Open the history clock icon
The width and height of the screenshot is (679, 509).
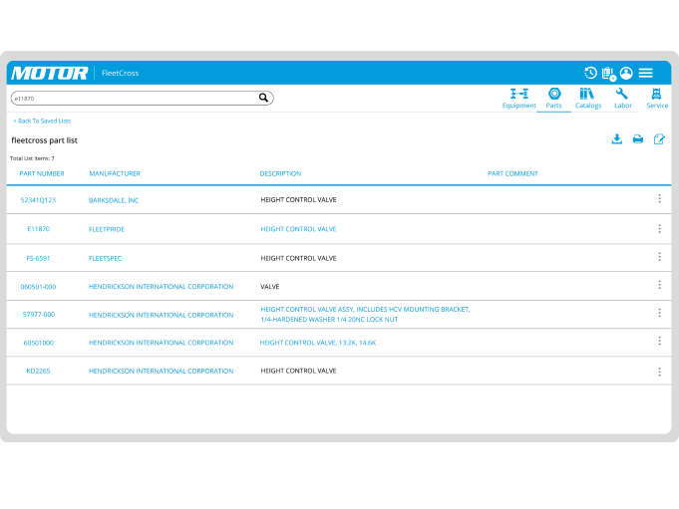click(590, 73)
